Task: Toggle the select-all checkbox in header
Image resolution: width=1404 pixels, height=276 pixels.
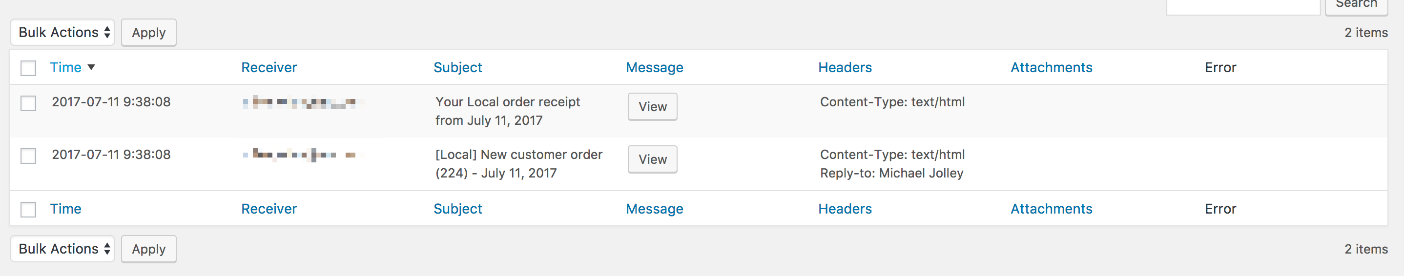Action: click(28, 68)
